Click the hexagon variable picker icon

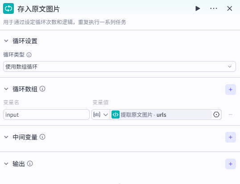click(216, 114)
